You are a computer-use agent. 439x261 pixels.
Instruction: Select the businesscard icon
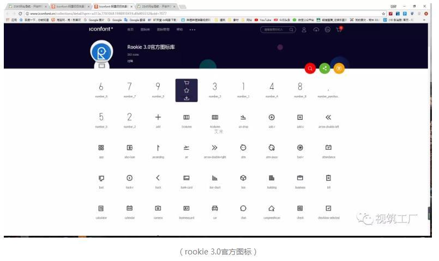pos(187,208)
